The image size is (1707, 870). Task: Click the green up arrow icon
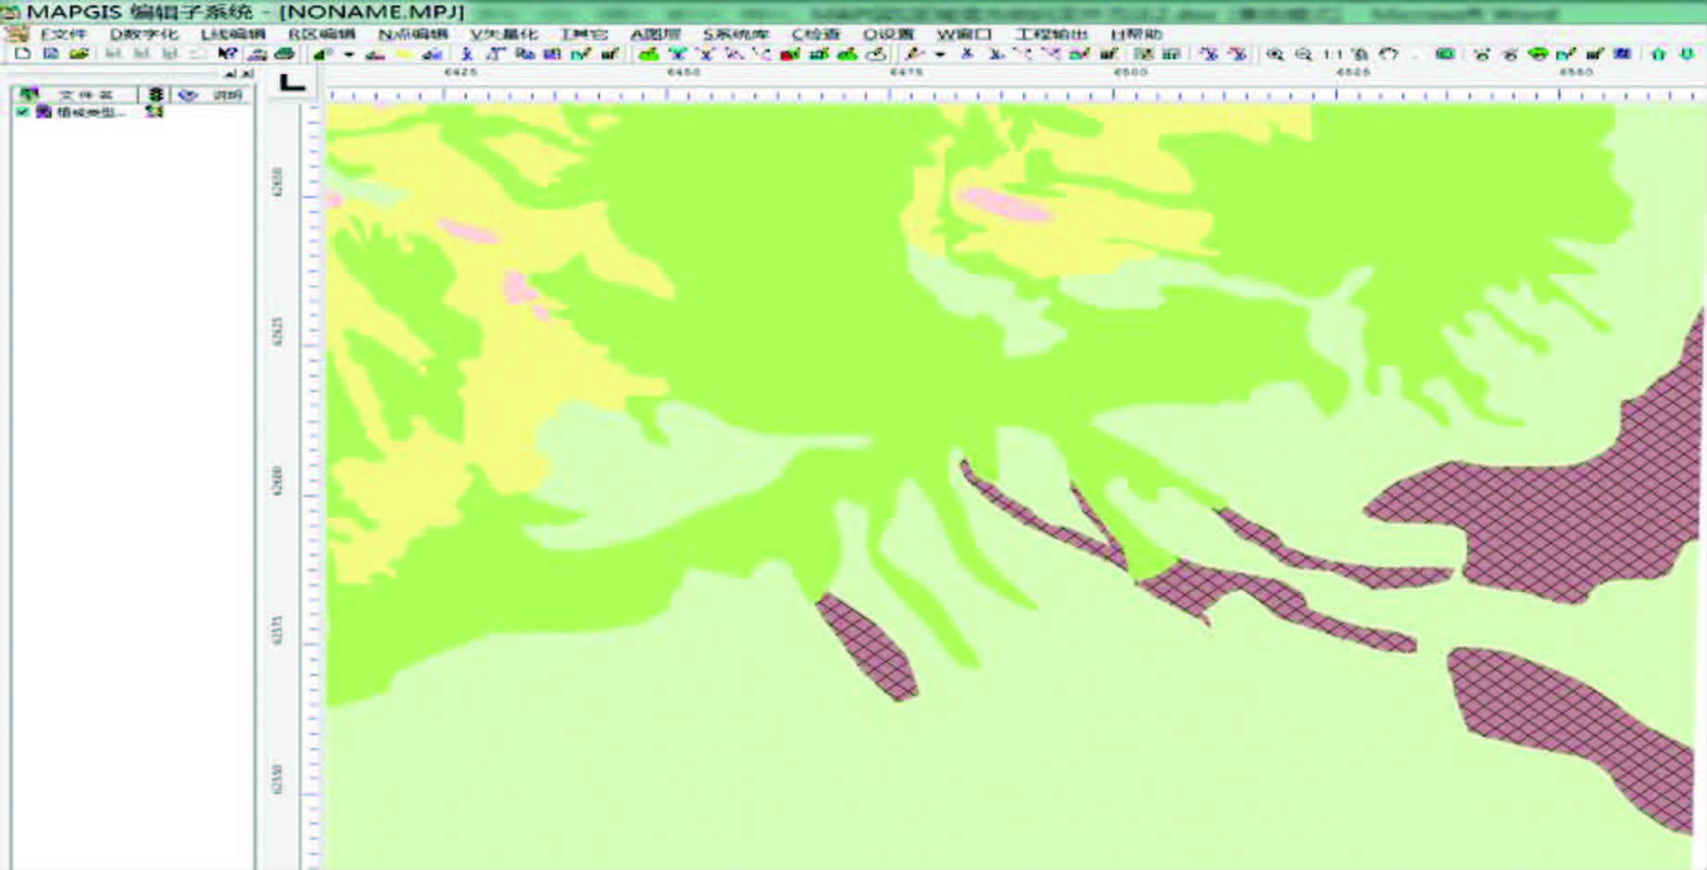point(1658,54)
